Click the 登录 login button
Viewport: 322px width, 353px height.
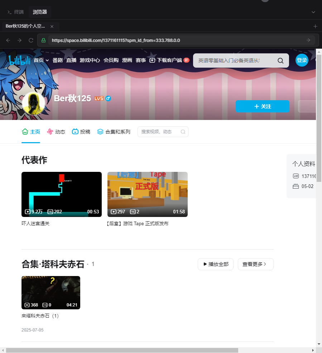302,60
